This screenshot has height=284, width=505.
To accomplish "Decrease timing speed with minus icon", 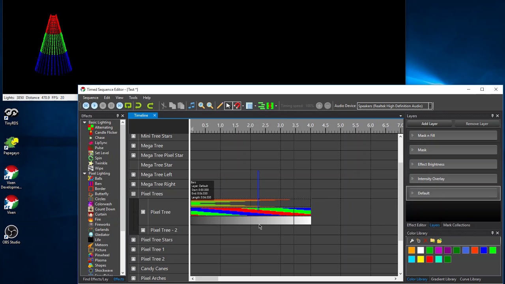I will (x=327, y=106).
